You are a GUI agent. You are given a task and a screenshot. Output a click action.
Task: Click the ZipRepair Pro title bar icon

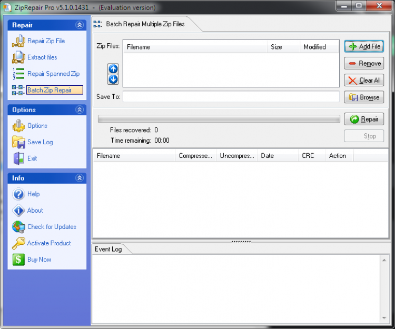7,7
